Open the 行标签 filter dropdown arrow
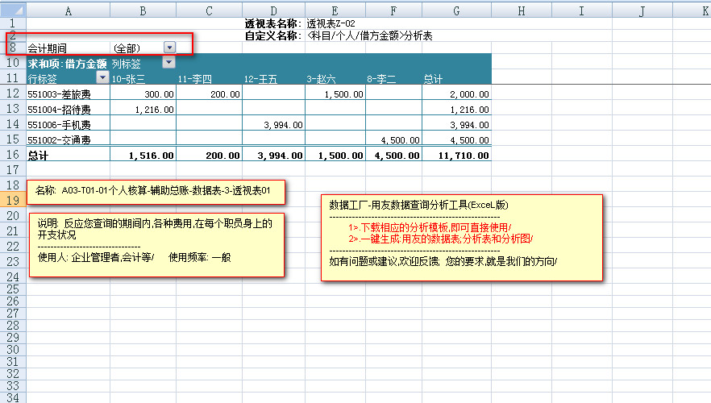711x403 pixels. [x=102, y=78]
